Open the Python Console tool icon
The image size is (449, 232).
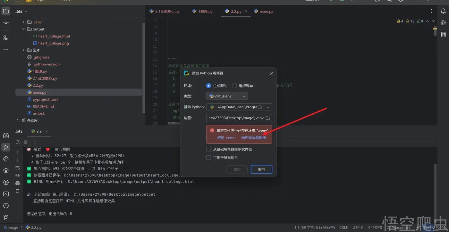[x=6, y=159]
